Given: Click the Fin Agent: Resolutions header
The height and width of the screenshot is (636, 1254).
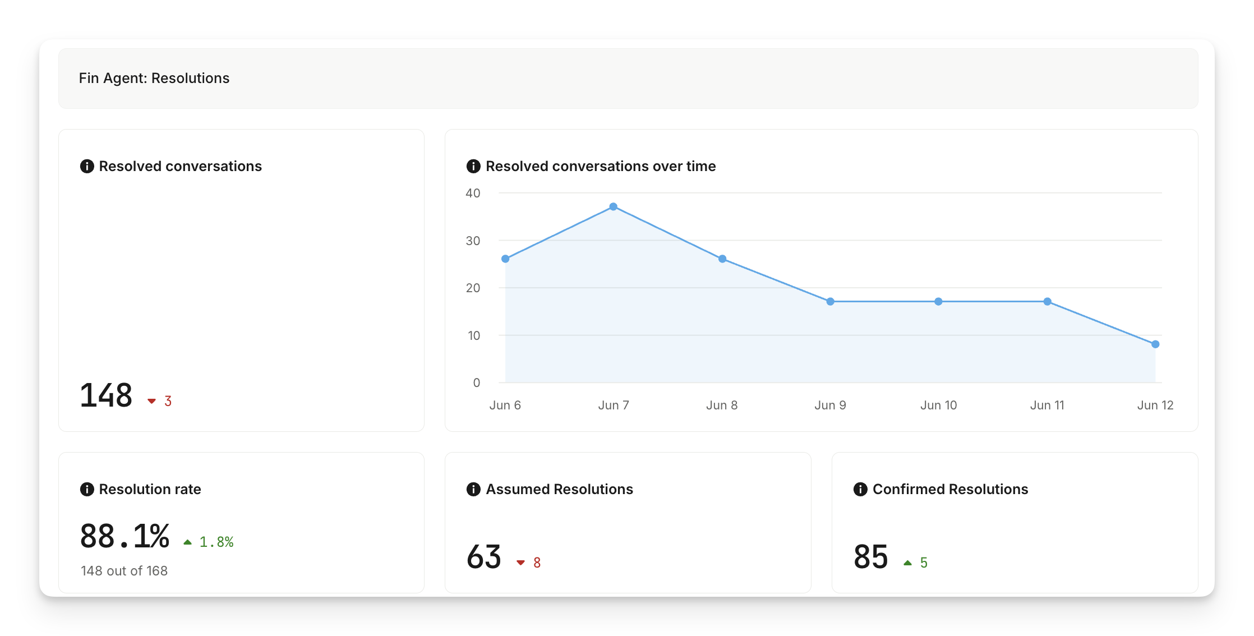Looking at the screenshot, I should 154,78.
